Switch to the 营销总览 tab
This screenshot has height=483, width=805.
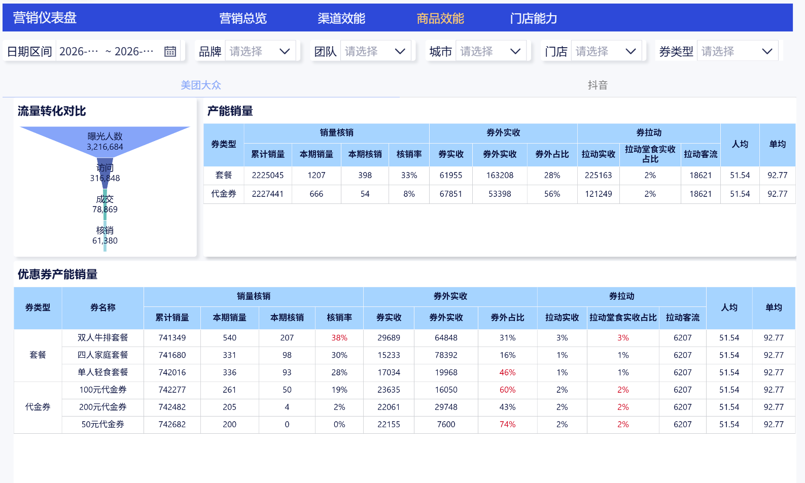pos(243,18)
